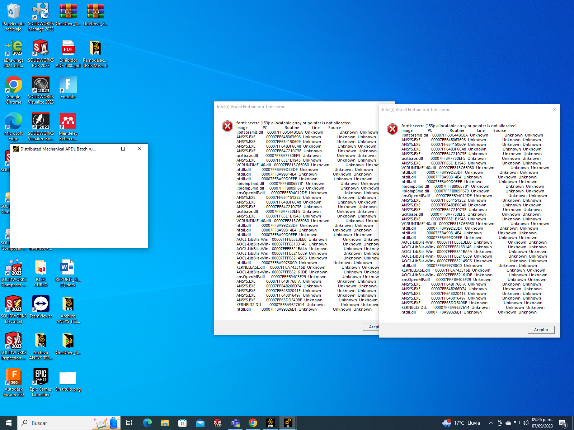This screenshot has width=574, height=430.
Task: Click the libifcoremd.dll row in the front dialog
Action: [x=472, y=135]
